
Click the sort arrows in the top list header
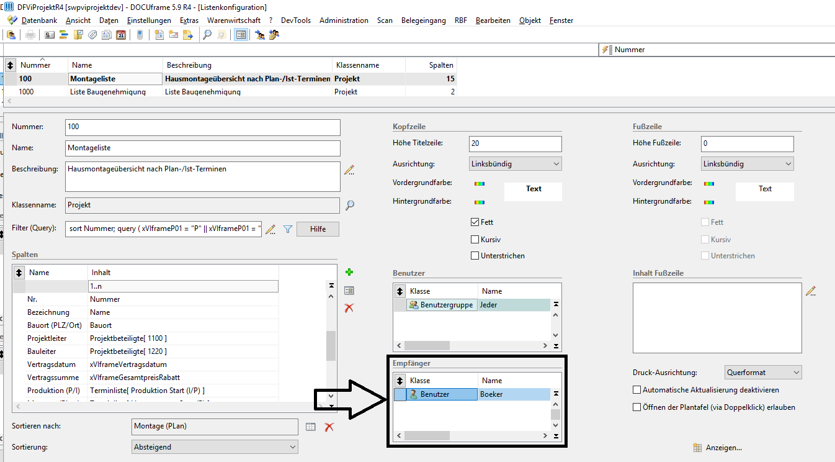pyautogui.click(x=10, y=65)
